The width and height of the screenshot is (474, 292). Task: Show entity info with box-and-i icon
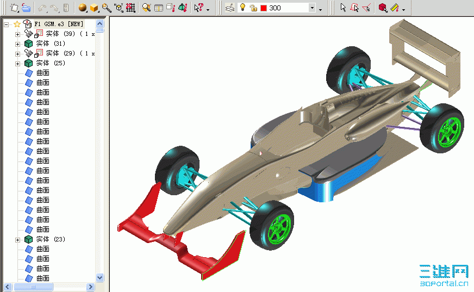(x=171, y=8)
